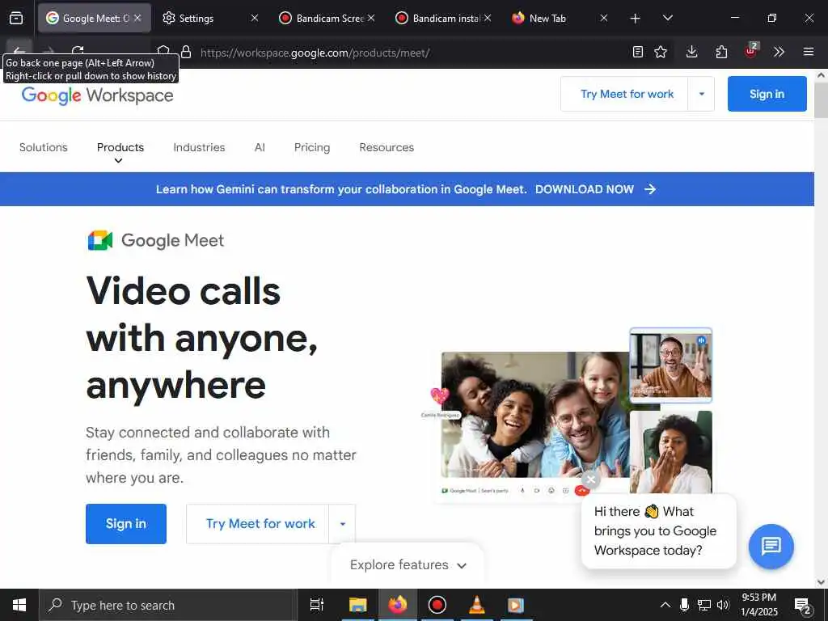Open the volume speaker tray icon
The width and height of the screenshot is (828, 621).
(723, 605)
